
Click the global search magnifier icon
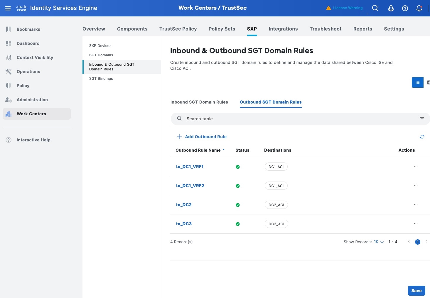[375, 8]
